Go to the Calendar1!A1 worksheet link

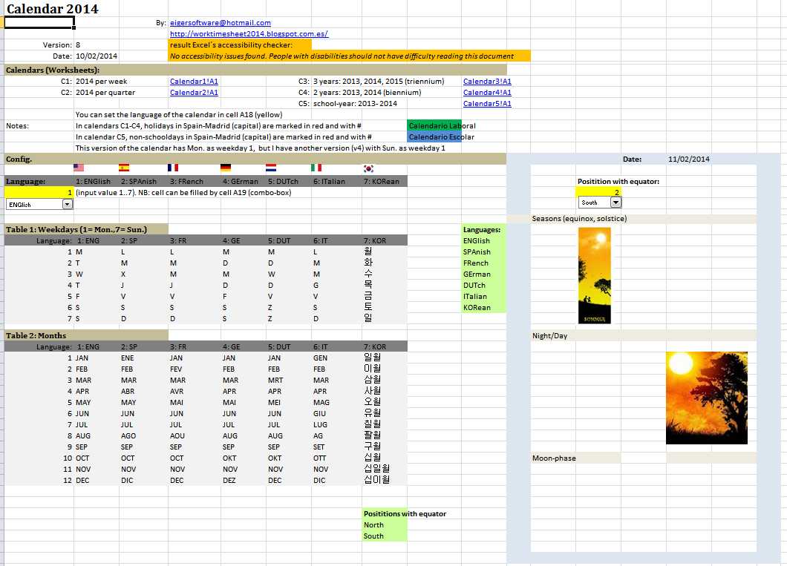click(x=194, y=82)
